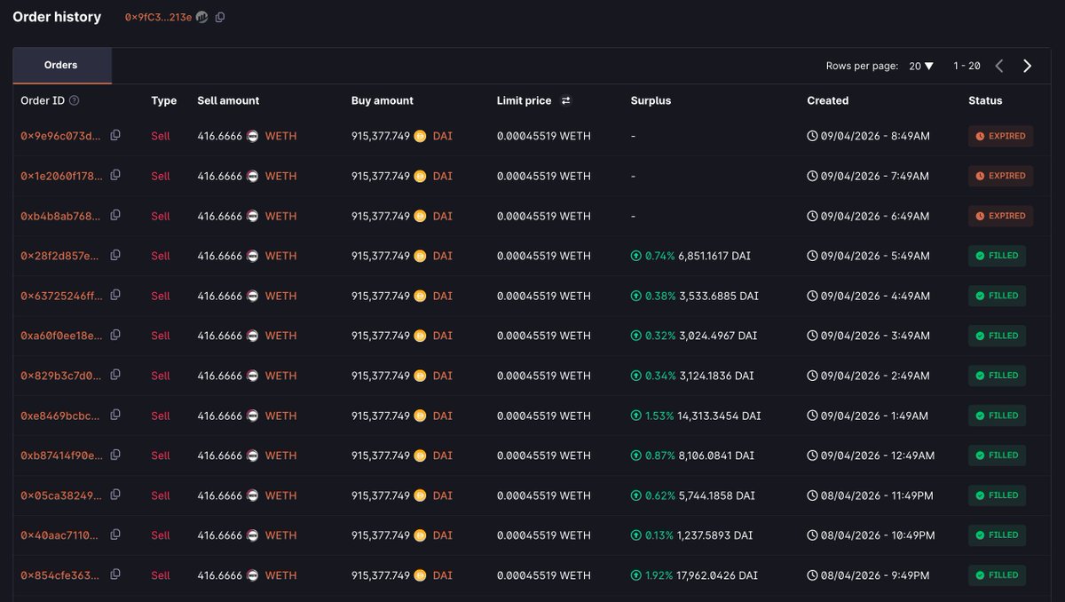Click the Surplus column header
This screenshot has height=602, width=1065.
pos(651,100)
